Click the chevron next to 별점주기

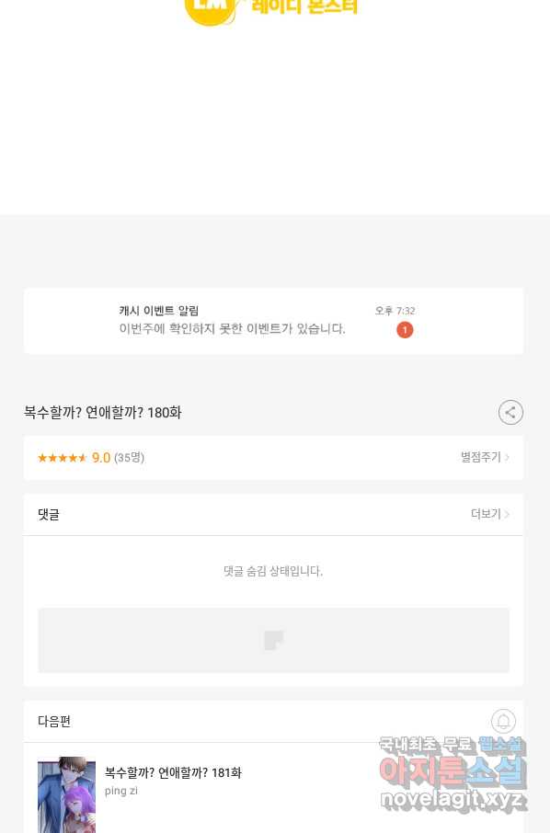click(x=507, y=457)
